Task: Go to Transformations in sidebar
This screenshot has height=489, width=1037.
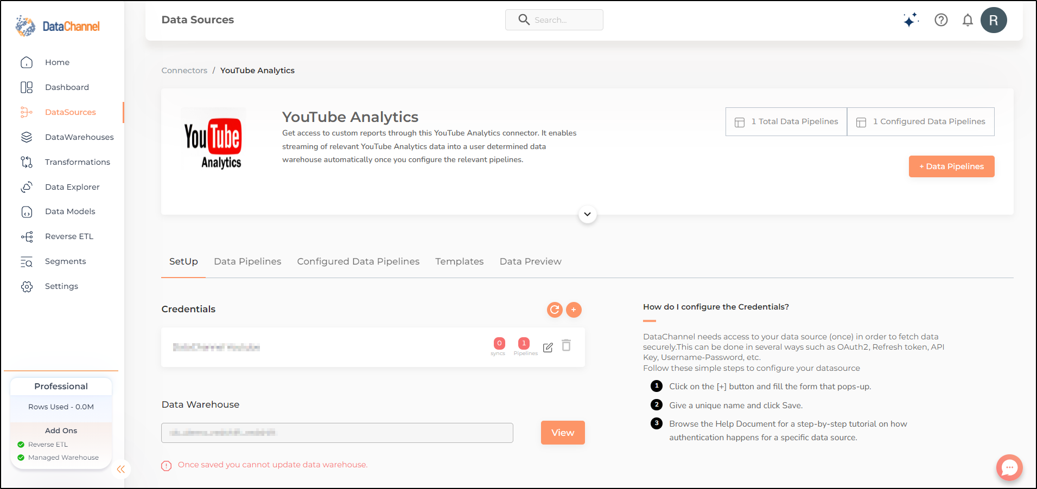Action: pyautogui.click(x=78, y=162)
